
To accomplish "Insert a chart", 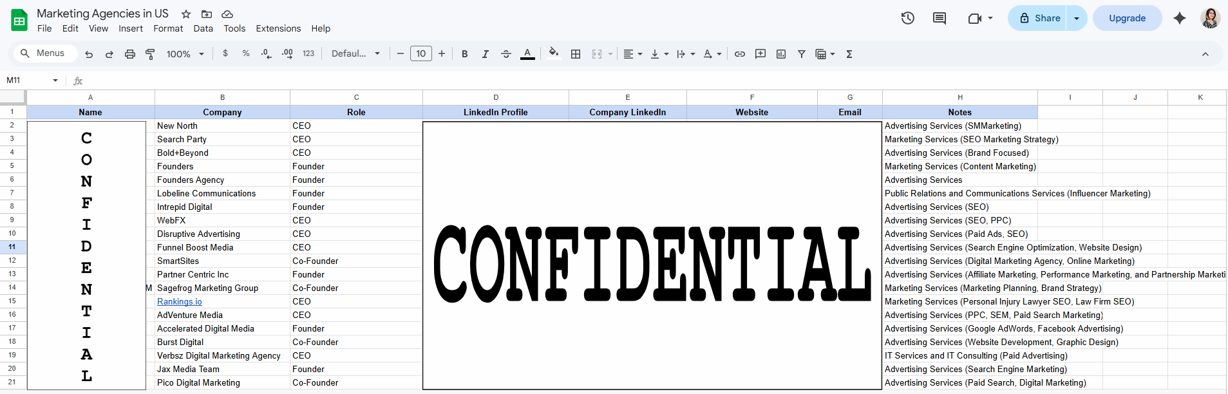I will point(781,54).
